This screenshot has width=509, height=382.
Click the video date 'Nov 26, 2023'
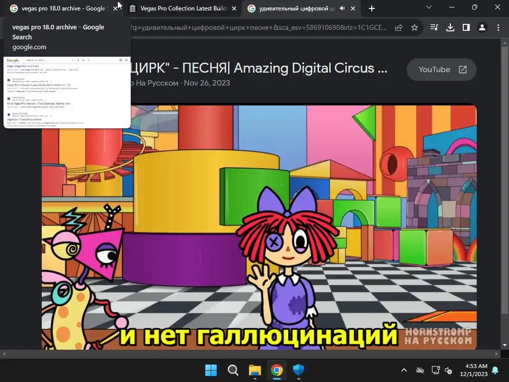[x=207, y=83]
